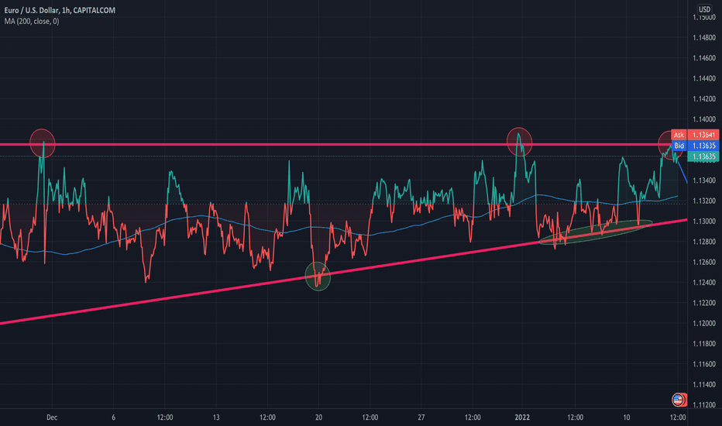Select the green circle at the Dec 20 low
Image resolution: width=722 pixels, height=426 pixels.
(318, 277)
